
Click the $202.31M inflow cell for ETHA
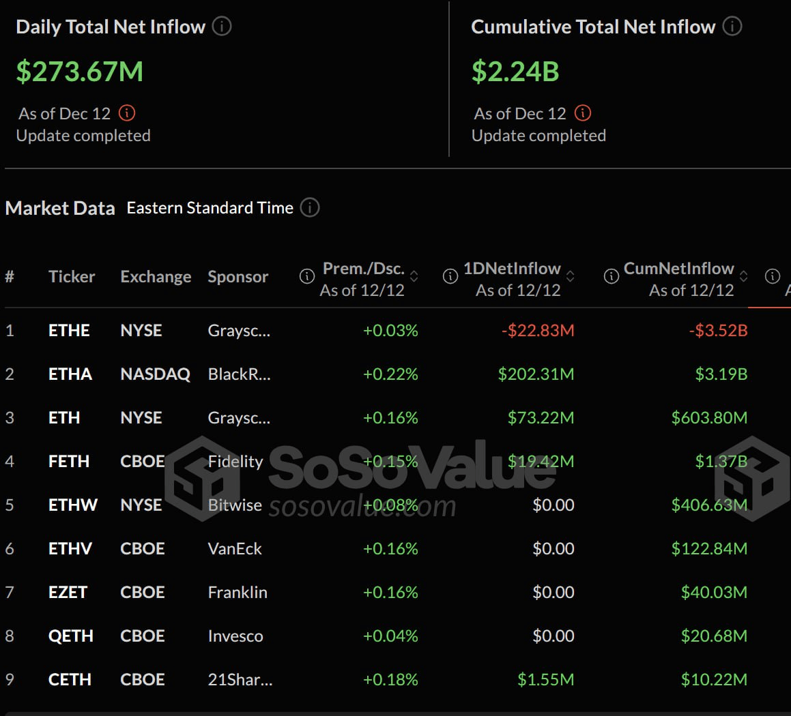(x=536, y=374)
